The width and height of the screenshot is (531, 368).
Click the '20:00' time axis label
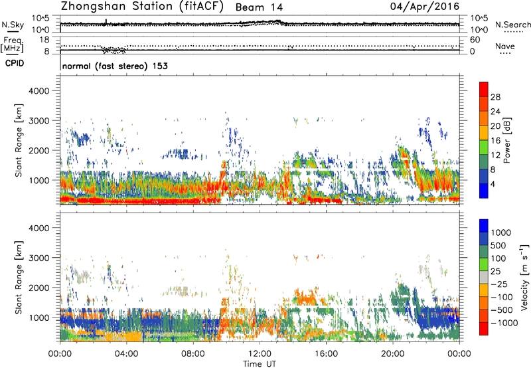tap(393, 354)
